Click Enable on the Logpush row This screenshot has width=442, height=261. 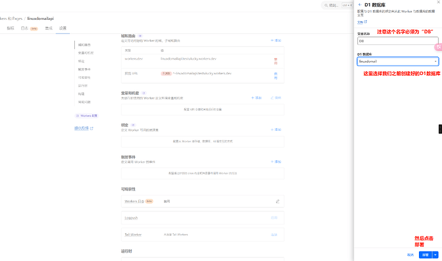point(274,218)
